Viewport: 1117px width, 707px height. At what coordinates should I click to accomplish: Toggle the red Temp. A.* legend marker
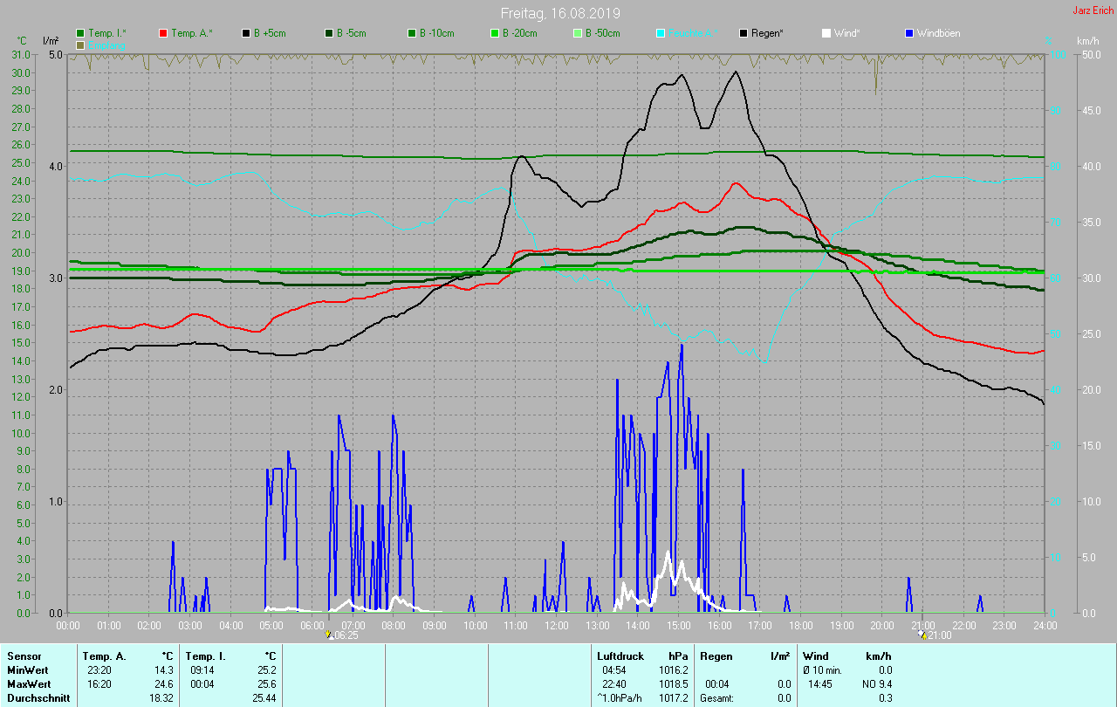tap(164, 33)
